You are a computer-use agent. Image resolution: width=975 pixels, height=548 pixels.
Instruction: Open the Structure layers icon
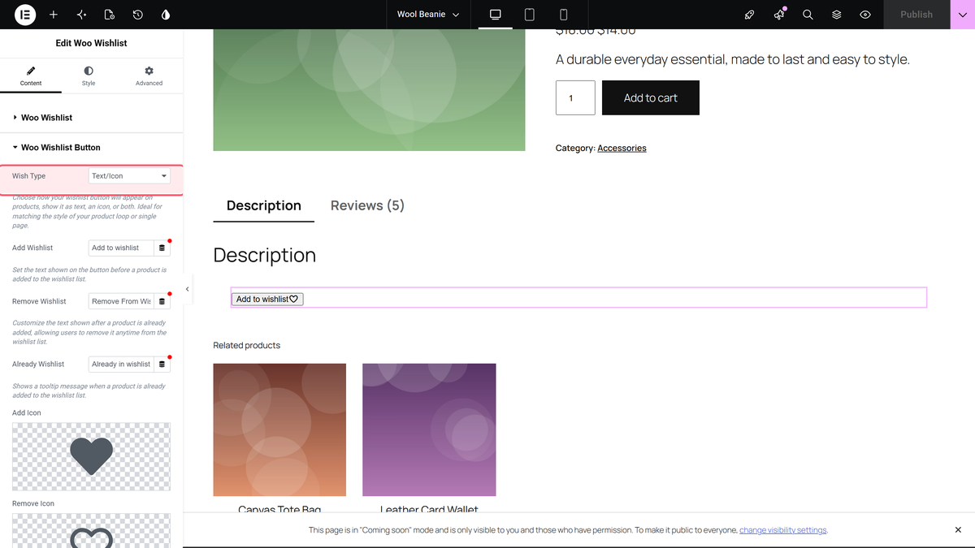pyautogui.click(x=836, y=15)
